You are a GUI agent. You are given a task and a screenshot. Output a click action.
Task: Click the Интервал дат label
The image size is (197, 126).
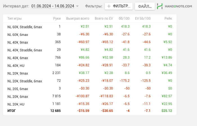point(16,6)
